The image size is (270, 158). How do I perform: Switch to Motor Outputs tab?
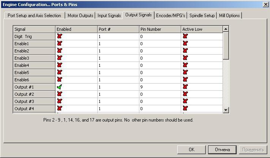80,16
